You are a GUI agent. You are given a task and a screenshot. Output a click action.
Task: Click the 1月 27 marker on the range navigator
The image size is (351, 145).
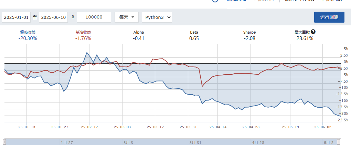(67, 142)
